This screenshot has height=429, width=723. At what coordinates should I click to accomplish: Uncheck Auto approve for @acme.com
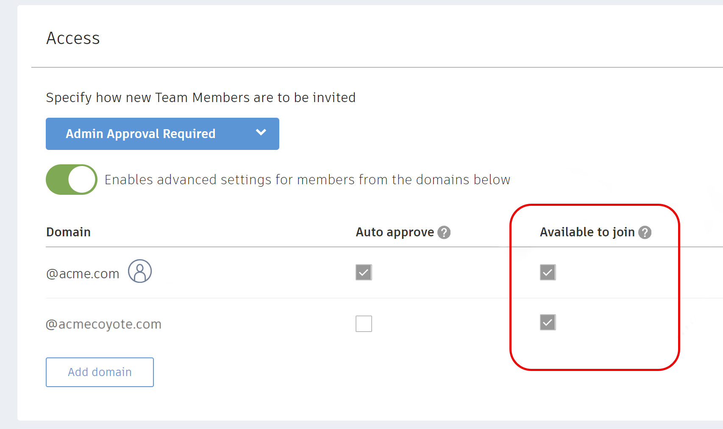364,273
